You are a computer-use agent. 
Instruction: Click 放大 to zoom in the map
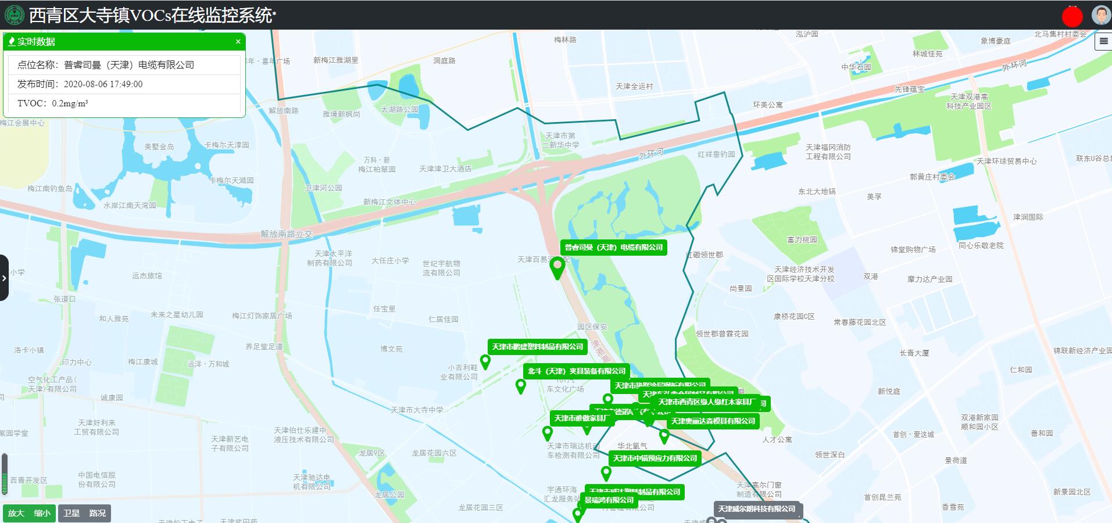coord(16,513)
